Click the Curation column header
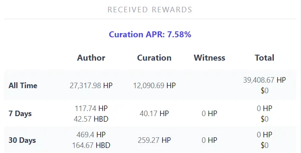The image size is (301, 153). point(154,58)
